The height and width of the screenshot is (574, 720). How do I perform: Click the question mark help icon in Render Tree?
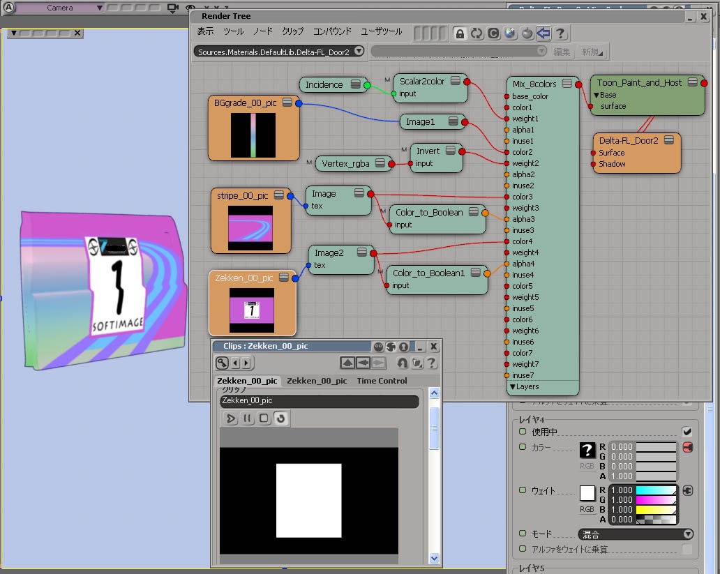point(560,33)
